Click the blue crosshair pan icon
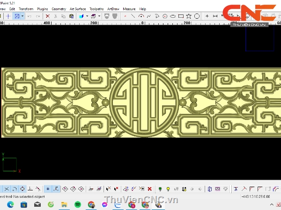 tap(8, 16)
